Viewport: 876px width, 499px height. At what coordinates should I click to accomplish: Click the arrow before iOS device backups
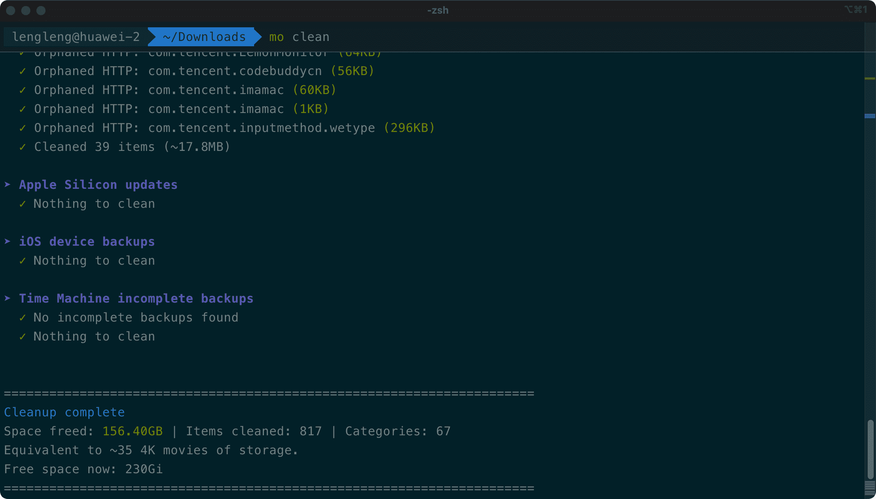8,242
